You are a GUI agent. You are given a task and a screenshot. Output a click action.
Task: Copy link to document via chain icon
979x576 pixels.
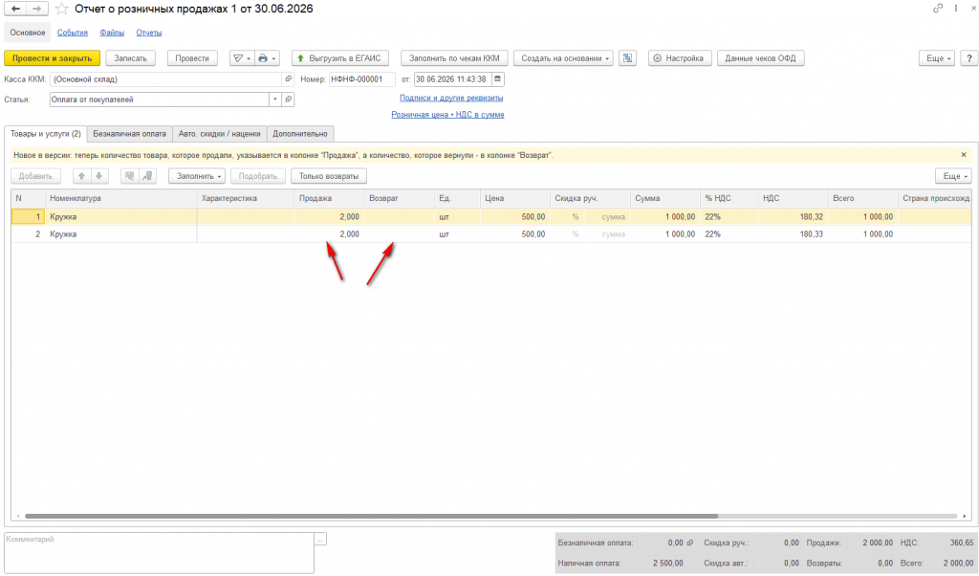tap(938, 8)
